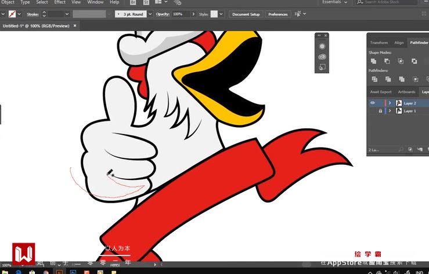This screenshot has height=274, width=429.
Task: Click the 3 pt. Round brush field
Action: pyautogui.click(x=131, y=14)
